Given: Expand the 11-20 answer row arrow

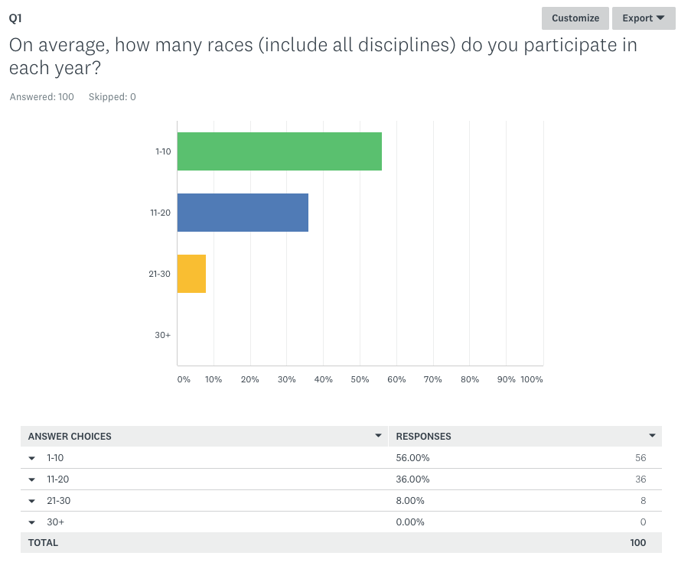Looking at the screenshot, I should pos(32,479).
